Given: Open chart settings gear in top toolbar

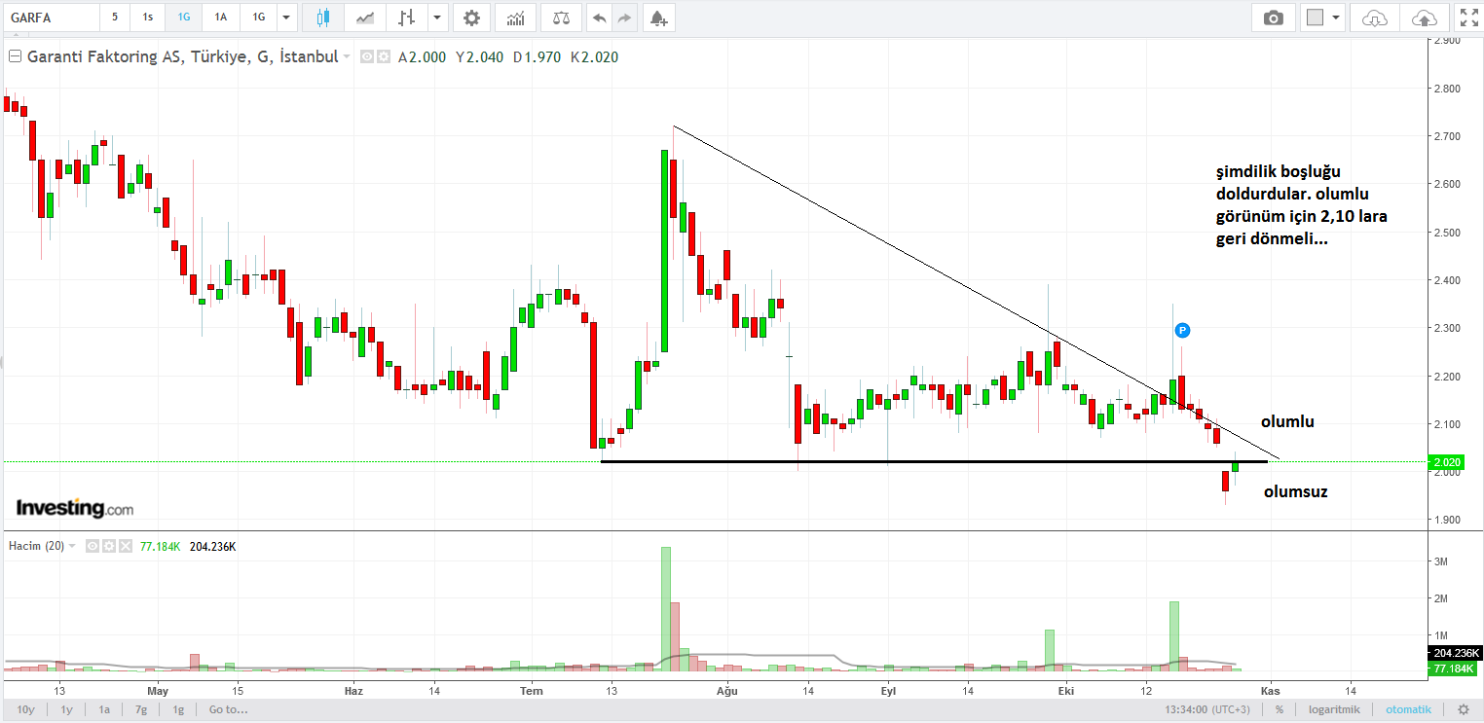Looking at the screenshot, I should 472,18.
